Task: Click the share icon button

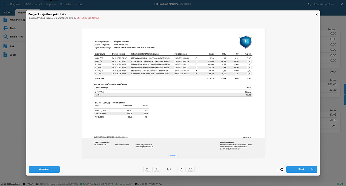Action: coord(281,170)
